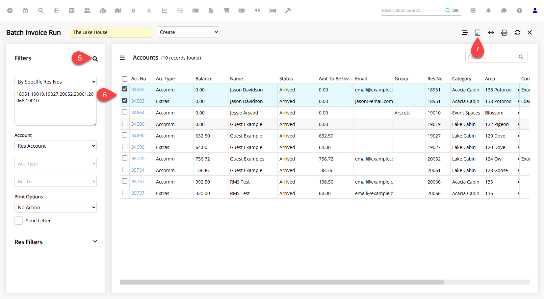Open the globe icon

point(473,11)
